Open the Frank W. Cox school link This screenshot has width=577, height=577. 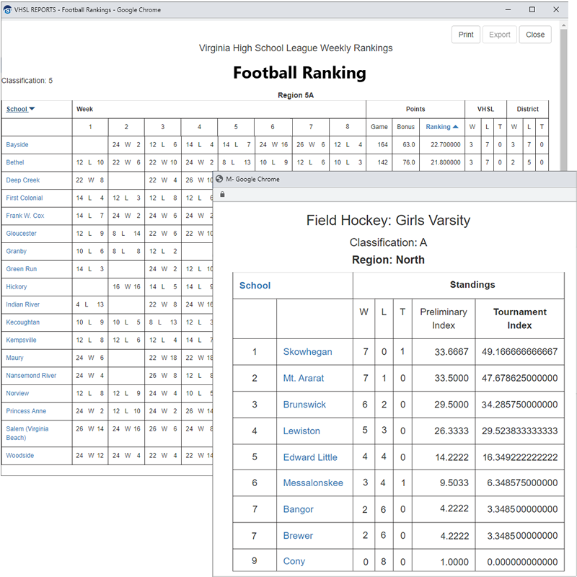25,216
